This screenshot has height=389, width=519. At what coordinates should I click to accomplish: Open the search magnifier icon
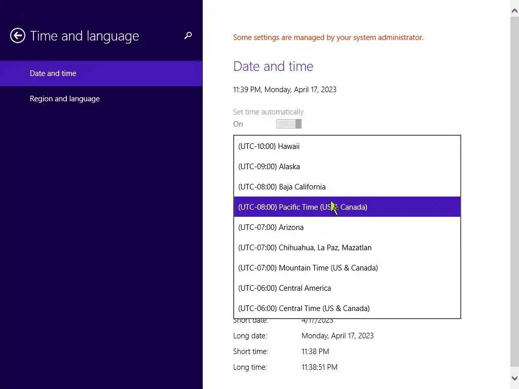coord(188,35)
